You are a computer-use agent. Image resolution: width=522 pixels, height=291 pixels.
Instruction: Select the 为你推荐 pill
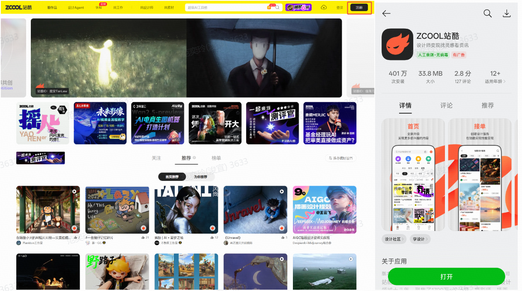click(200, 177)
